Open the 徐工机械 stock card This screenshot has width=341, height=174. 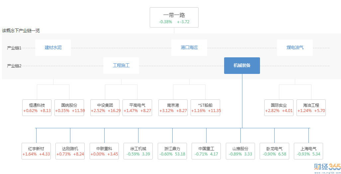[x=138, y=151]
